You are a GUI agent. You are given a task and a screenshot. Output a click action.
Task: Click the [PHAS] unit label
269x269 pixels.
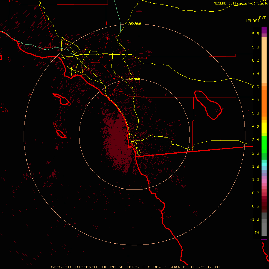click(x=253, y=21)
